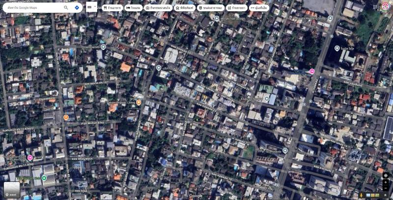This screenshot has height=200, width=393.
Task: Toggle the map layers thumbnail
Action: [x=12, y=190]
